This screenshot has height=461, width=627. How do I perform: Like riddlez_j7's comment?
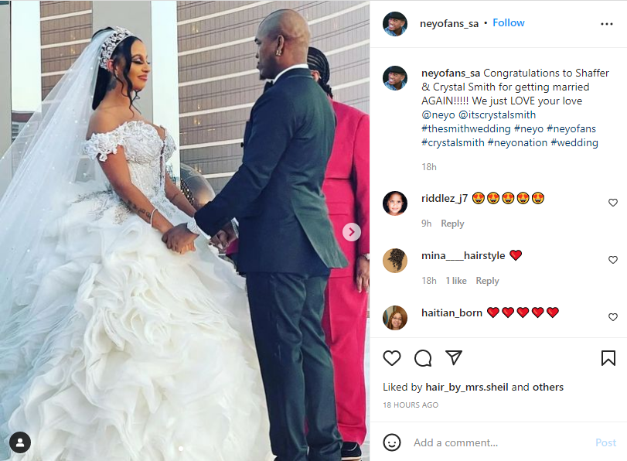[612, 203]
